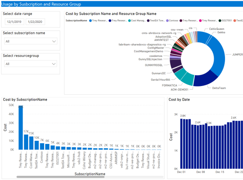Select the ISO27001 legend item
243x180 pixels.
(x=225, y=20)
